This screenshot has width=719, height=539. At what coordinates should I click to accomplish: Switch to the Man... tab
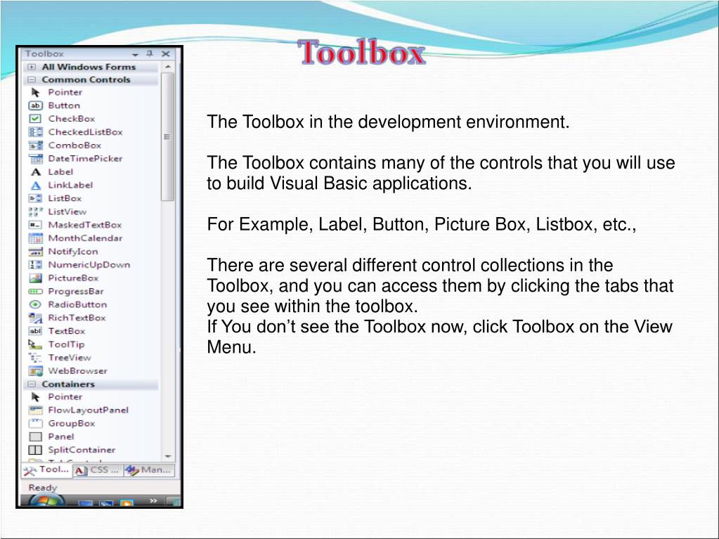pyautogui.click(x=149, y=470)
